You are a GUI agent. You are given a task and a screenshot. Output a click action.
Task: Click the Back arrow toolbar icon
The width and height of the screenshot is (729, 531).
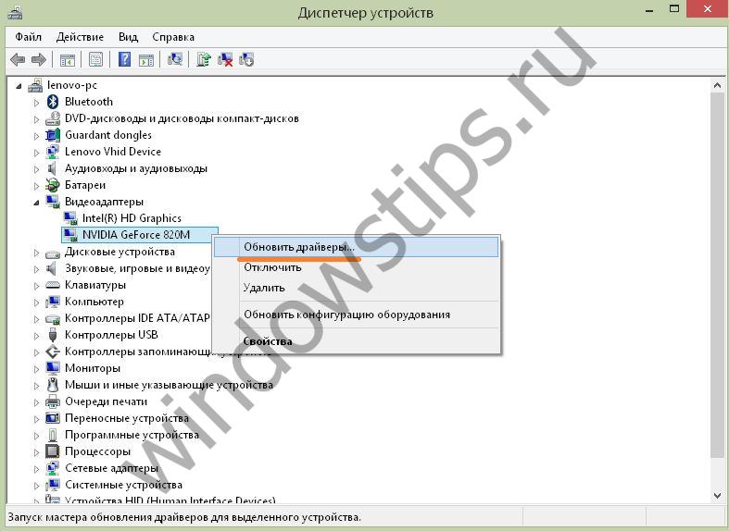click(x=18, y=59)
